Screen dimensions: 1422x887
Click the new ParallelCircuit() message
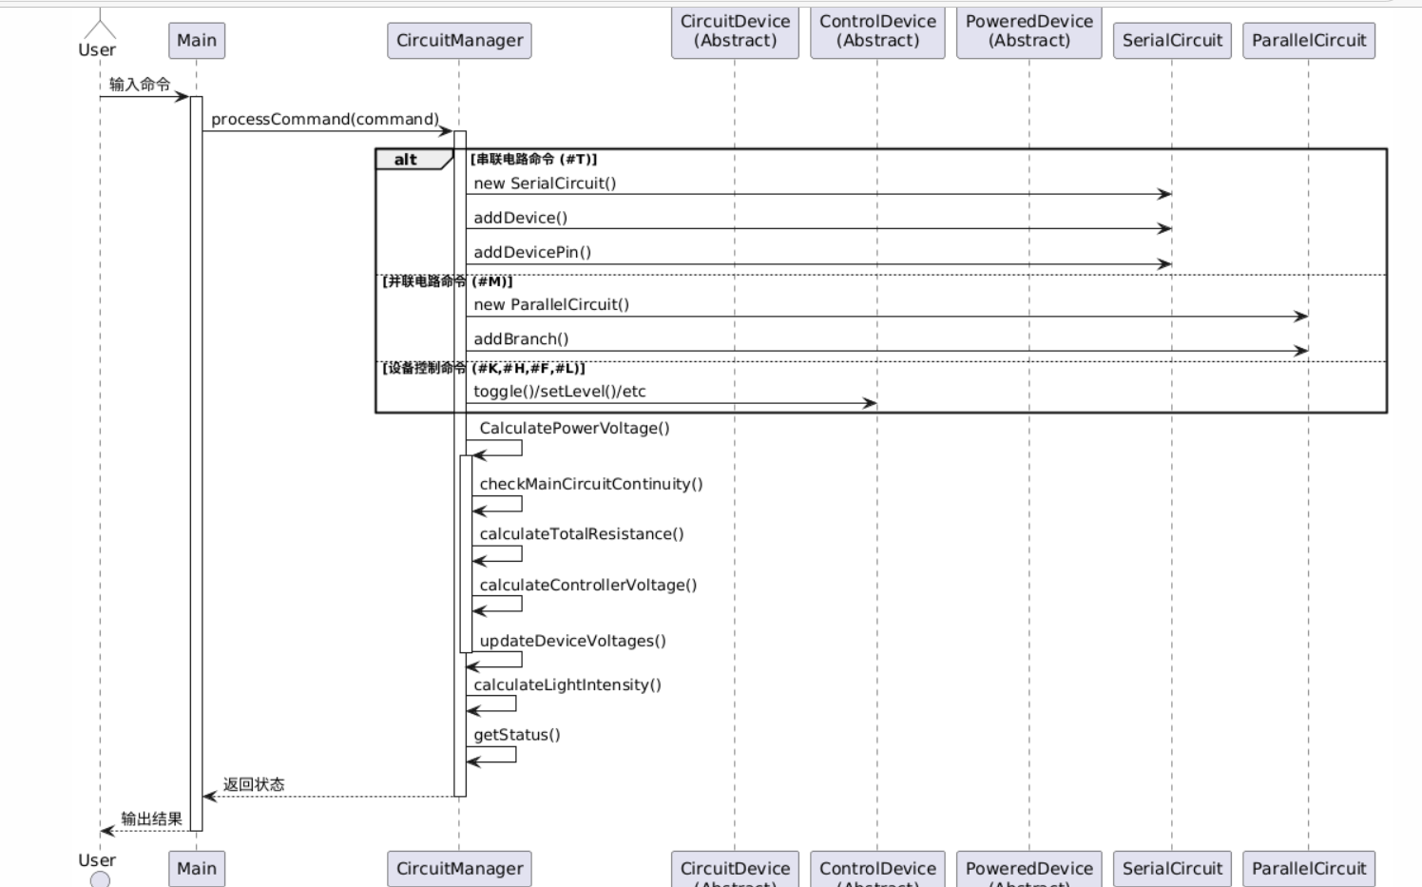[551, 304]
